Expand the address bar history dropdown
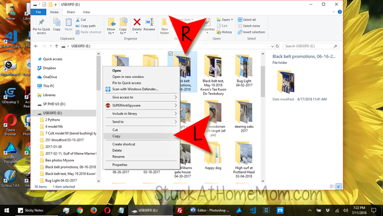The height and width of the screenshot is (216, 383). coord(272,46)
